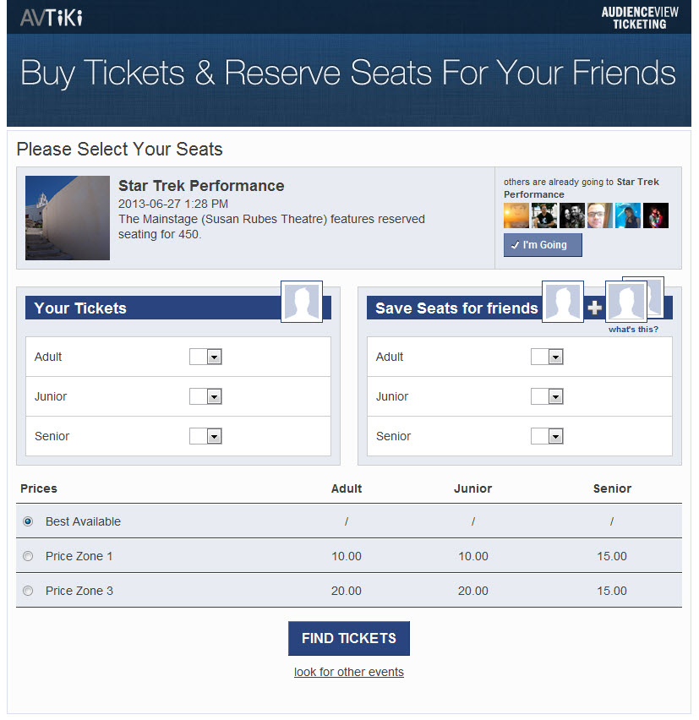This screenshot has width=699, height=720.
Task: Select the Price Zone 1 radio button
Action: 28,556
